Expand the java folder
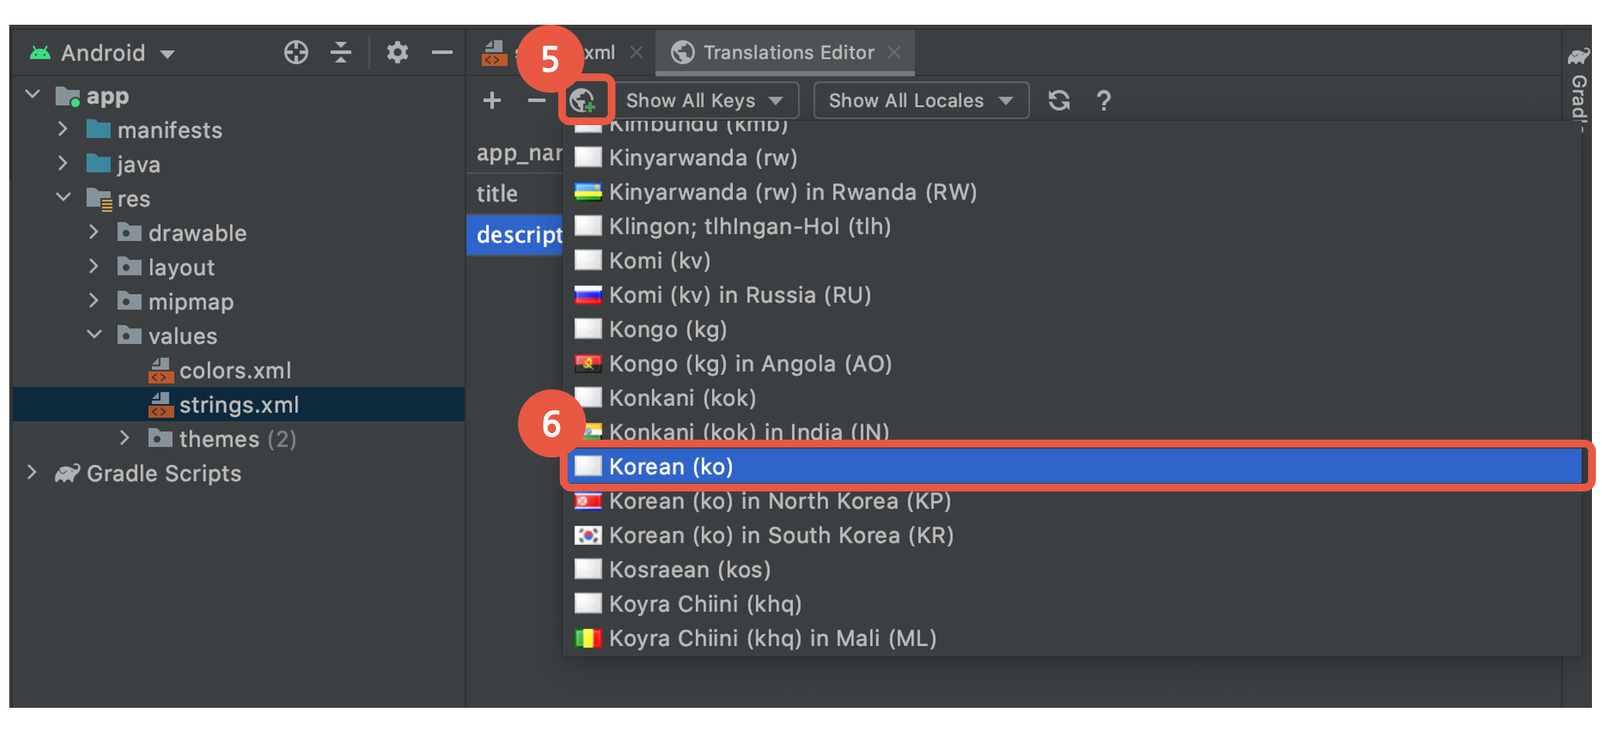This screenshot has width=1602, height=731. click(63, 163)
